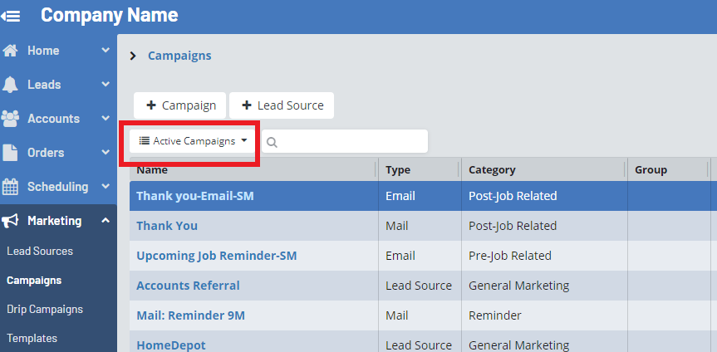Screen dimensions: 717x352
Task: Collapse the Marketing menu chevron
Action: click(106, 221)
